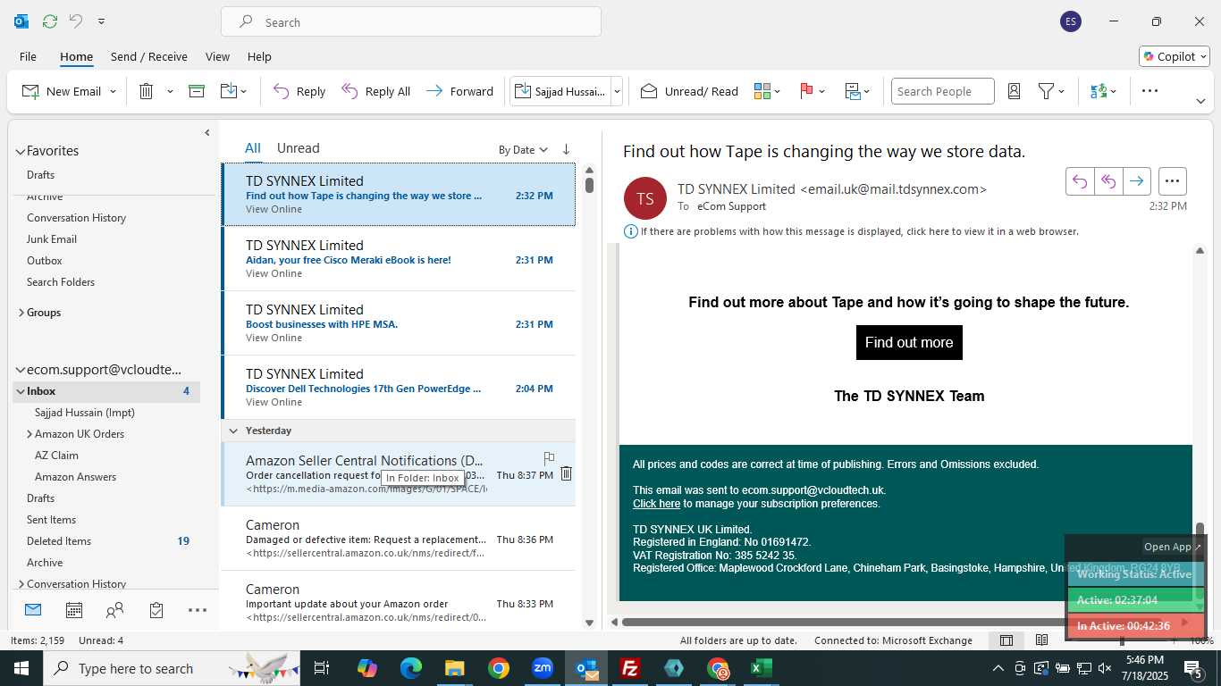Switch to Normal view in status bar
Viewport: 1221px width, 686px height.
[x=1006, y=640]
